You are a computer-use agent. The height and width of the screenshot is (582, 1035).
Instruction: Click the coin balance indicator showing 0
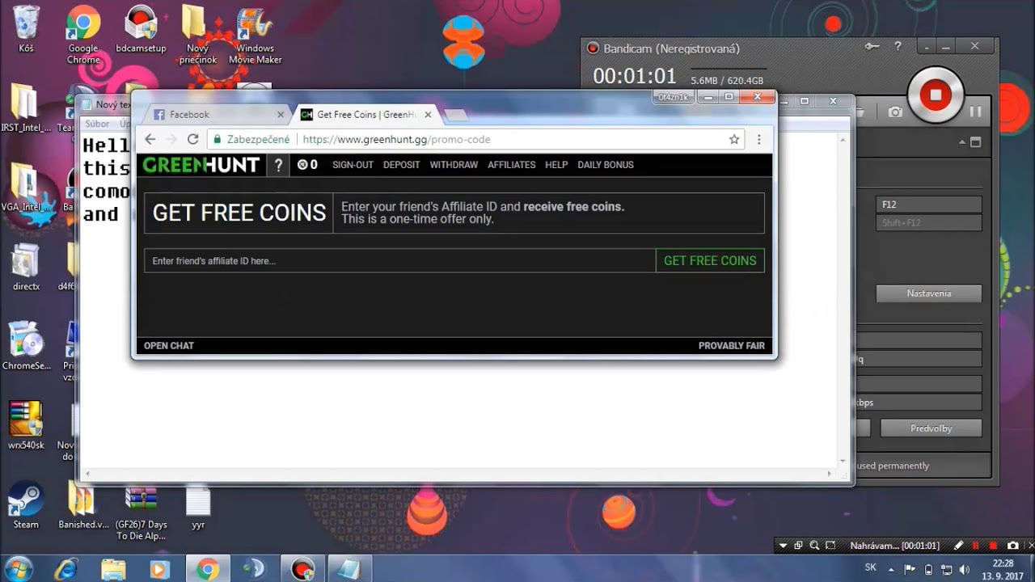click(307, 165)
